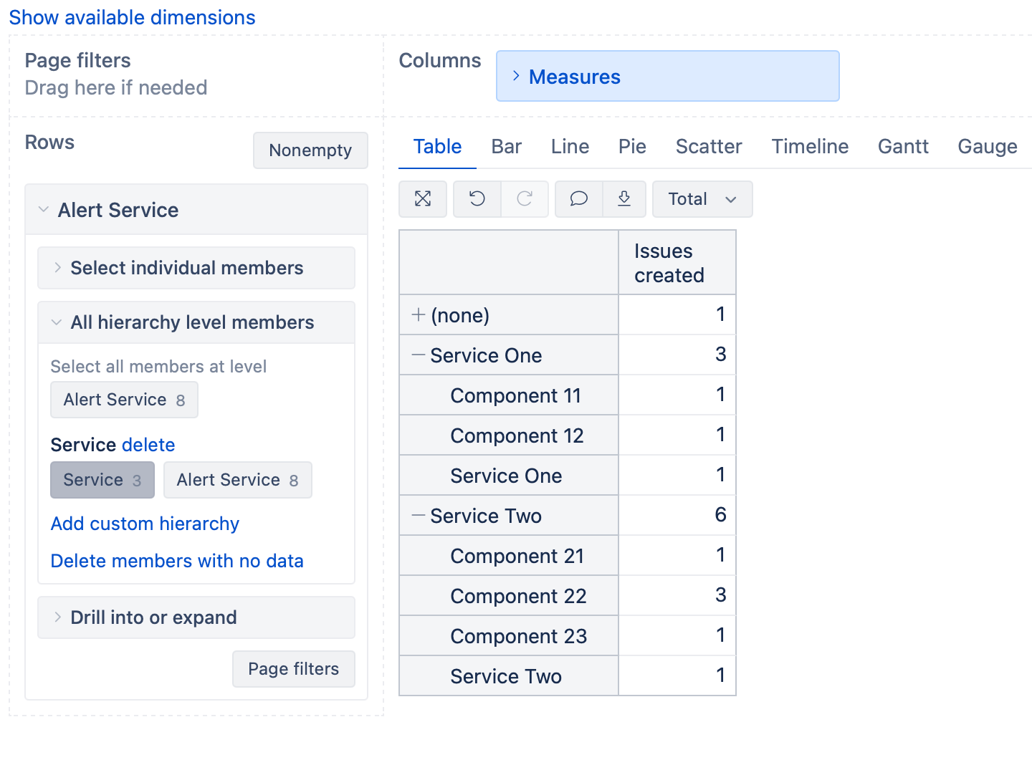Select the Service 3 hierarchy level

coord(102,480)
